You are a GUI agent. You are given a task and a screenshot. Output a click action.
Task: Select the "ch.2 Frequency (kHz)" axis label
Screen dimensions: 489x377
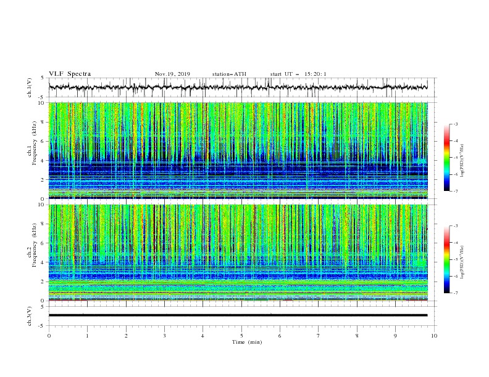[x=32, y=245]
